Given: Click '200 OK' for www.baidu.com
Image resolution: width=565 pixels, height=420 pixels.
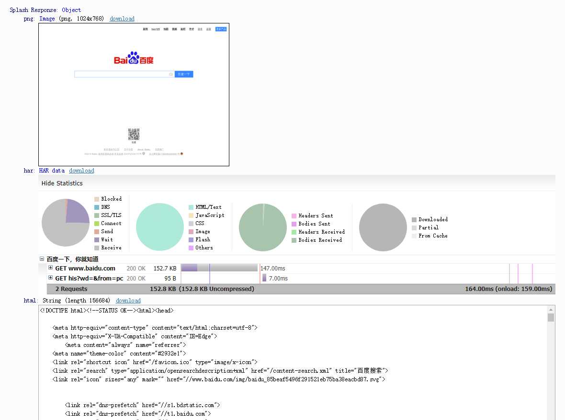Looking at the screenshot, I should [x=136, y=268].
